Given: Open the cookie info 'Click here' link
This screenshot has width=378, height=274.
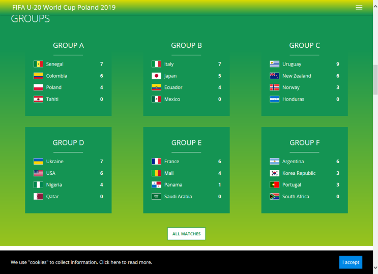Looking at the screenshot, I should 110,262.
